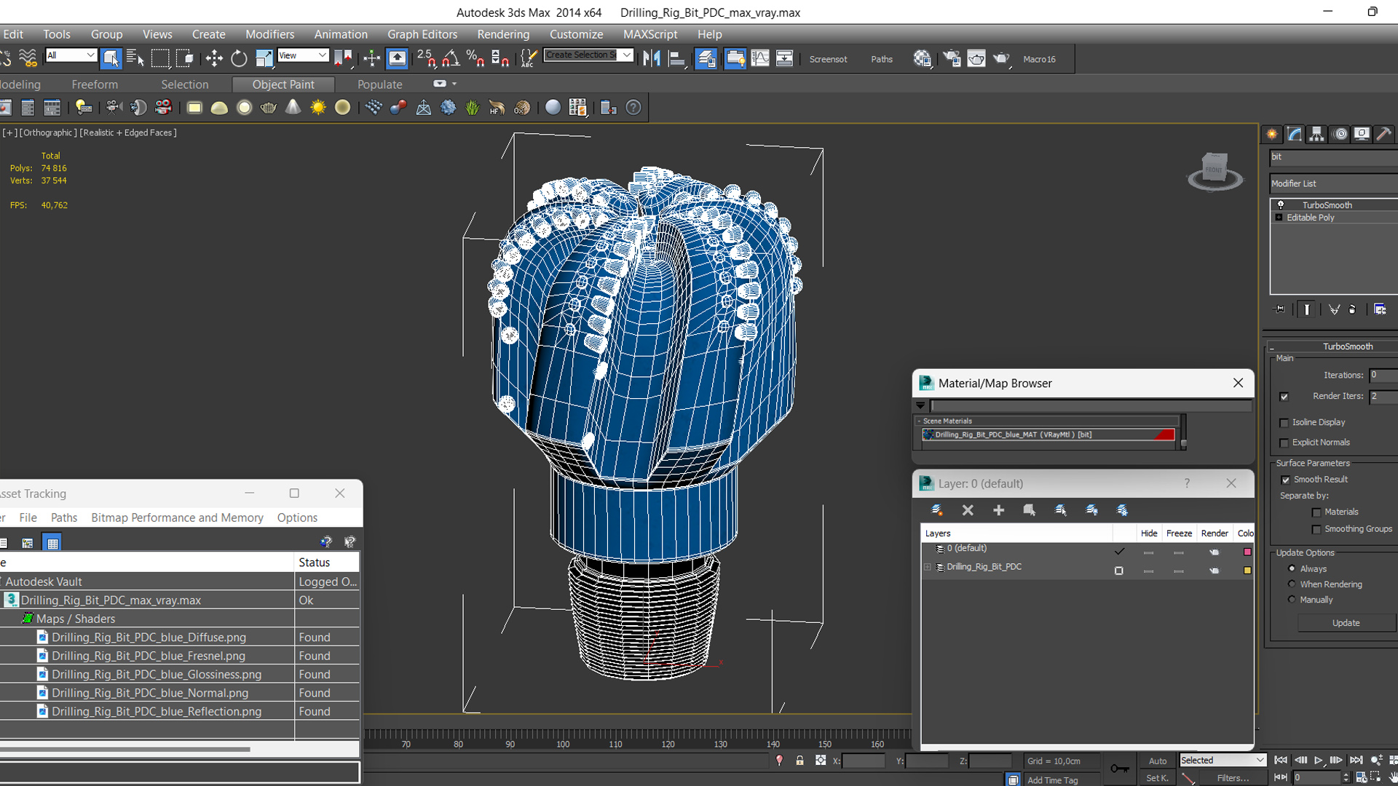The width and height of the screenshot is (1398, 786).
Task: Toggle Percent Snap
Action: [475, 58]
